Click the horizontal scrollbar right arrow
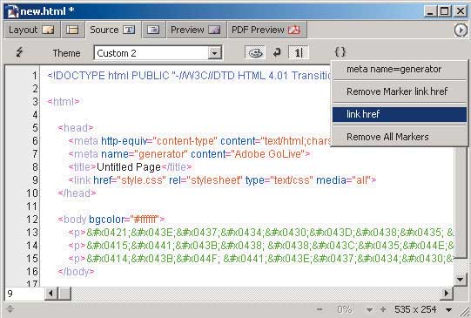The width and height of the screenshot is (471, 318). [x=447, y=293]
